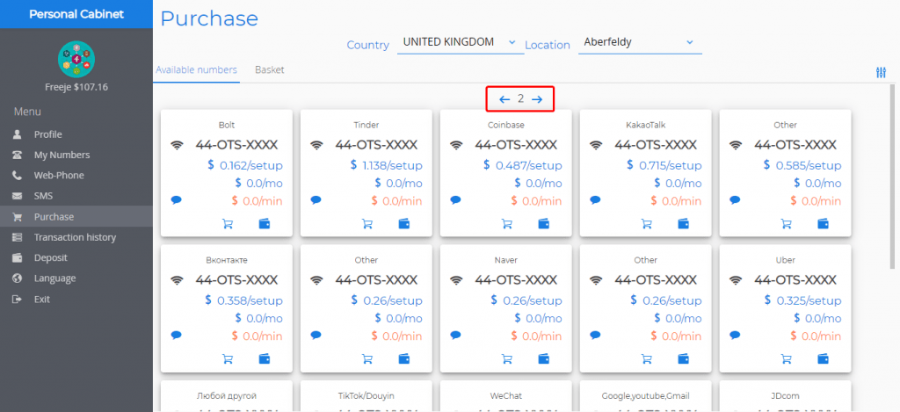Select the Available numbers tab
900x412 pixels.
(x=196, y=69)
